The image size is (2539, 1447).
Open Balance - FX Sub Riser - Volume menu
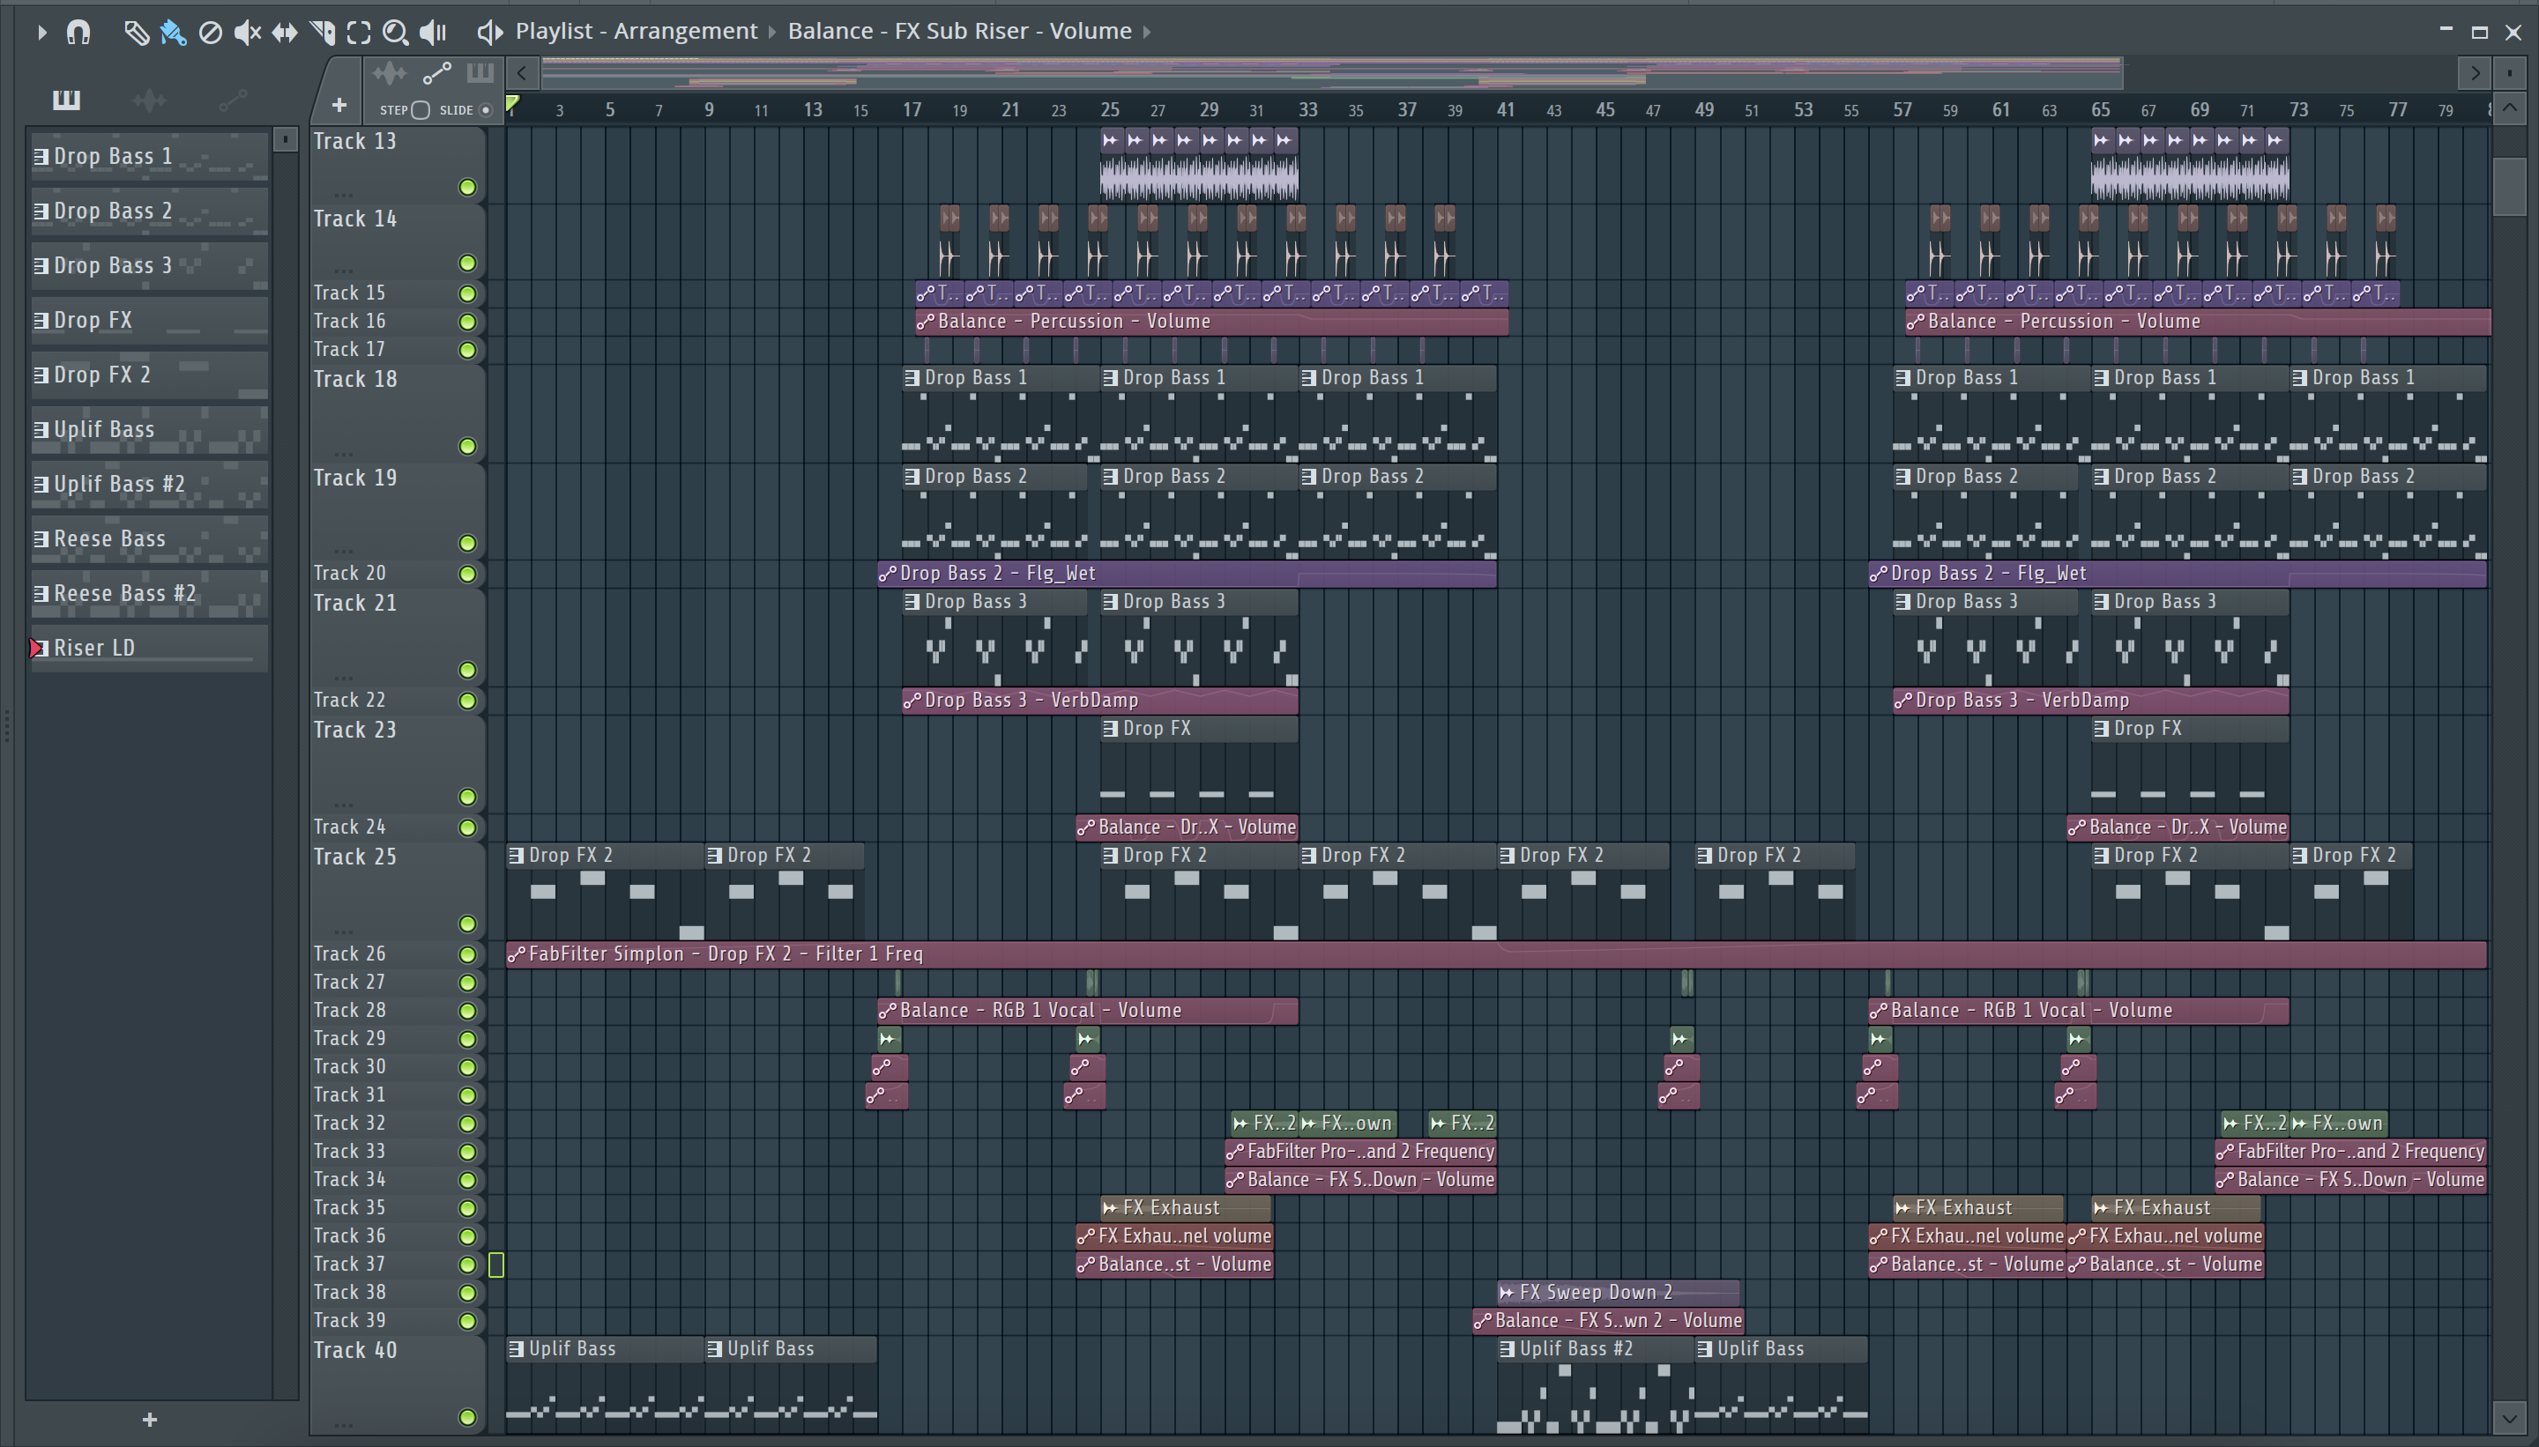click(959, 31)
